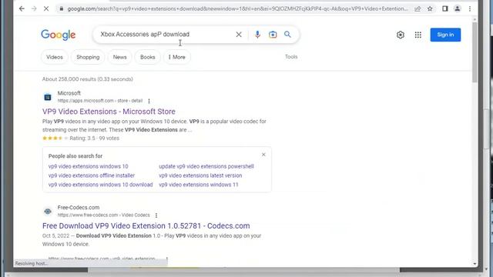Start voice search with the microphone icon
The height and width of the screenshot is (277, 493).
[x=257, y=35]
